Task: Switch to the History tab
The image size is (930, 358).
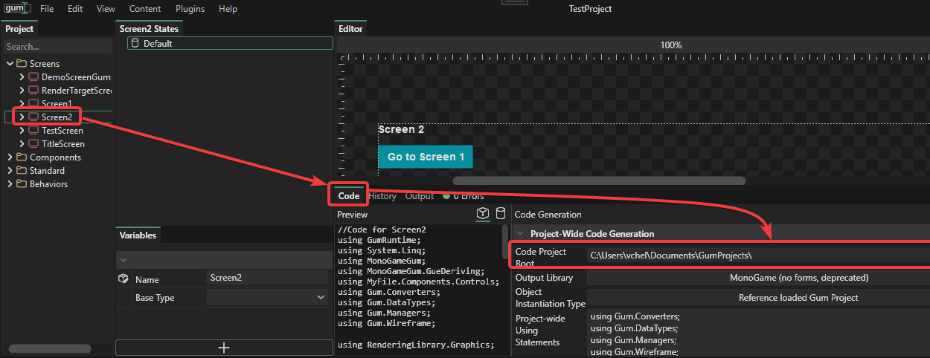Action: pyautogui.click(x=382, y=196)
